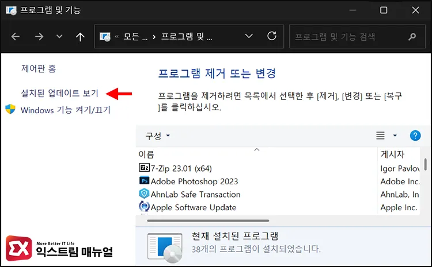Click the horizontal scrollbar thumb
This screenshot has height=267, width=432.
(x=208, y=220)
